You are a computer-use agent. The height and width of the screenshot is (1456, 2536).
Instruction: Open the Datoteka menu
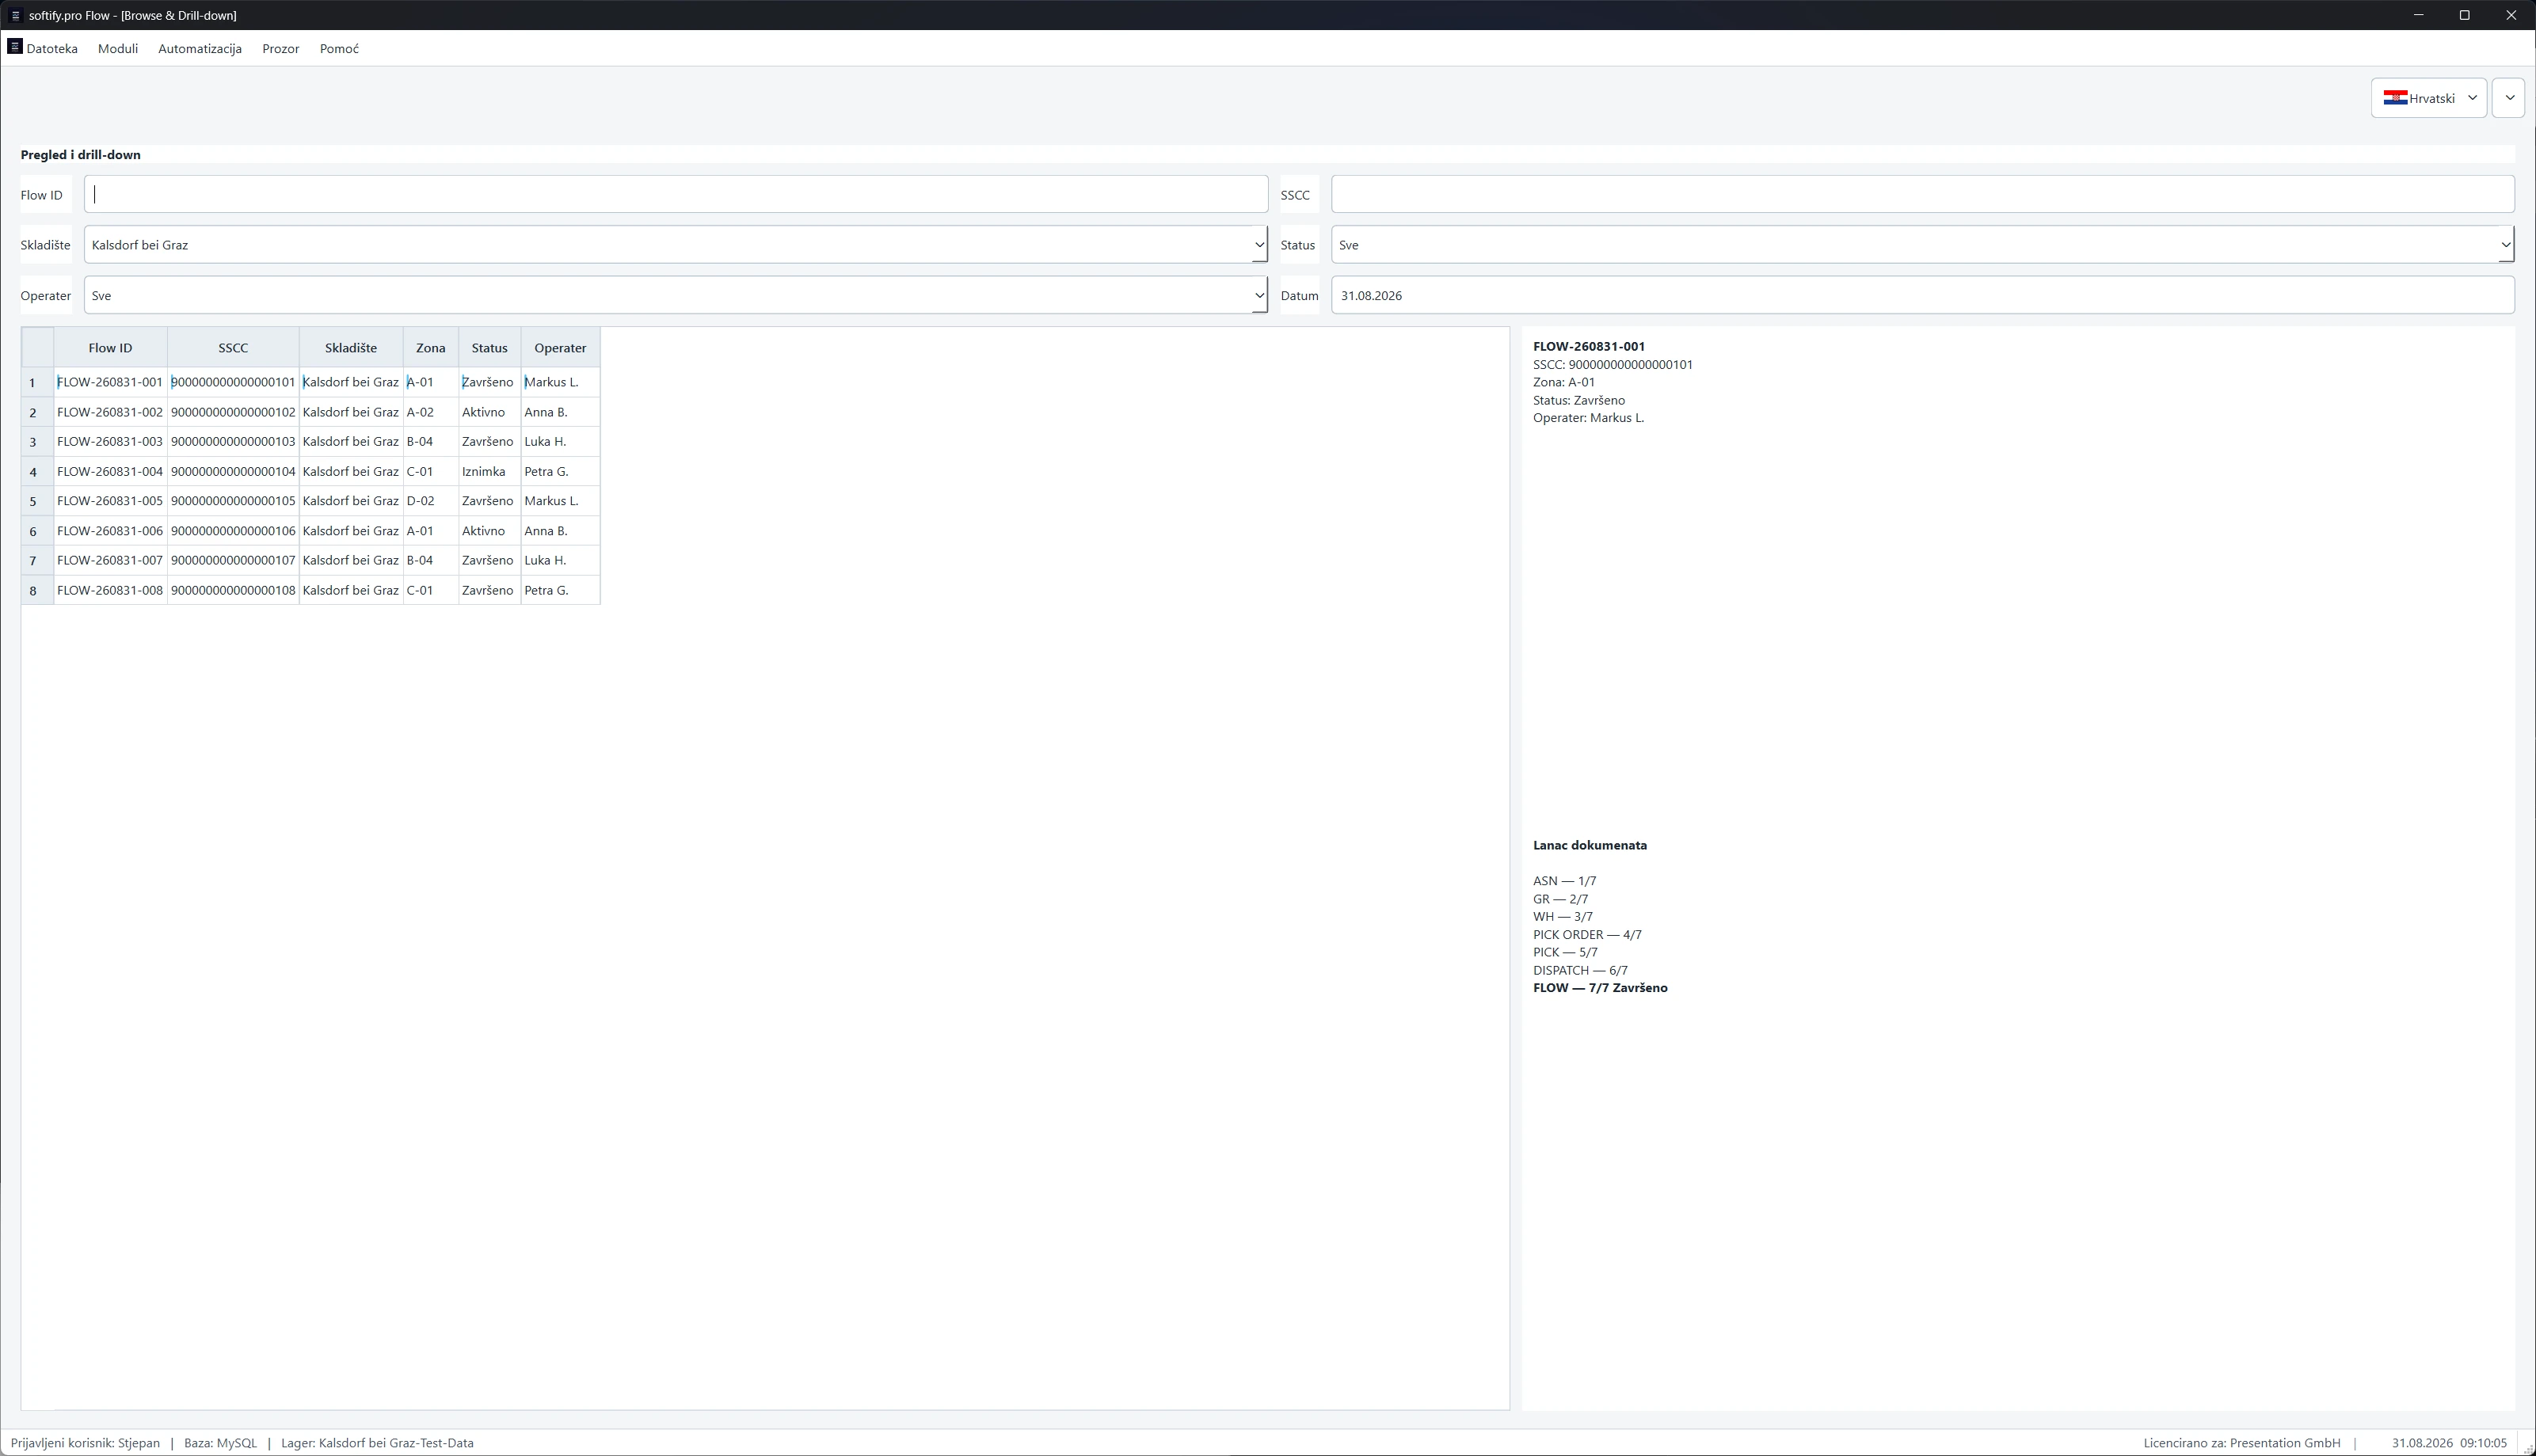pos(52,48)
